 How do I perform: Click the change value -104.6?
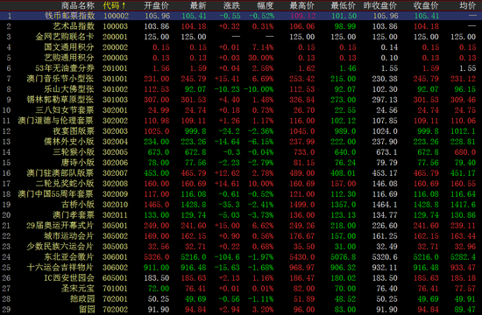227,257
